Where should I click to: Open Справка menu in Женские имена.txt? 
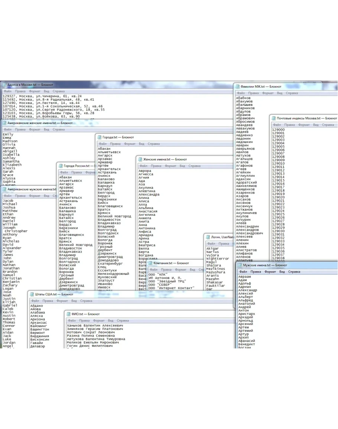point(194,166)
